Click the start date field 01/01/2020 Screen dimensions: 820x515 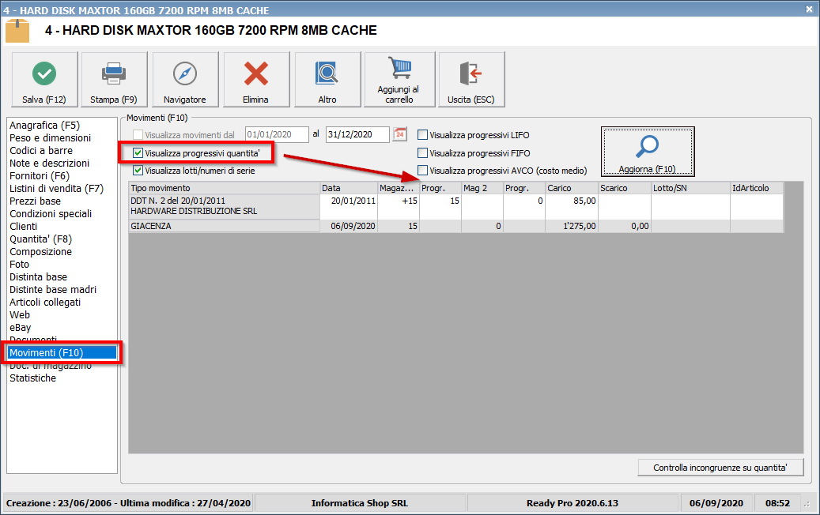coord(277,134)
